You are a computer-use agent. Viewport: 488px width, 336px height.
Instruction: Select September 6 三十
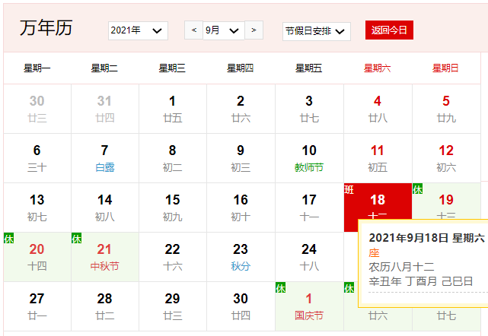(37, 158)
